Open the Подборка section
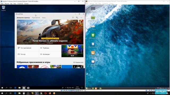Screen dimensions: 170x95 coord(50,48)
